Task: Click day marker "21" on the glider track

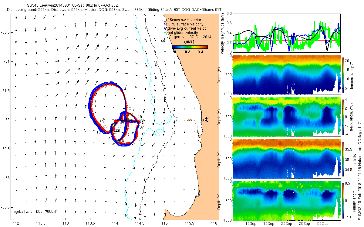Action: tap(140, 139)
